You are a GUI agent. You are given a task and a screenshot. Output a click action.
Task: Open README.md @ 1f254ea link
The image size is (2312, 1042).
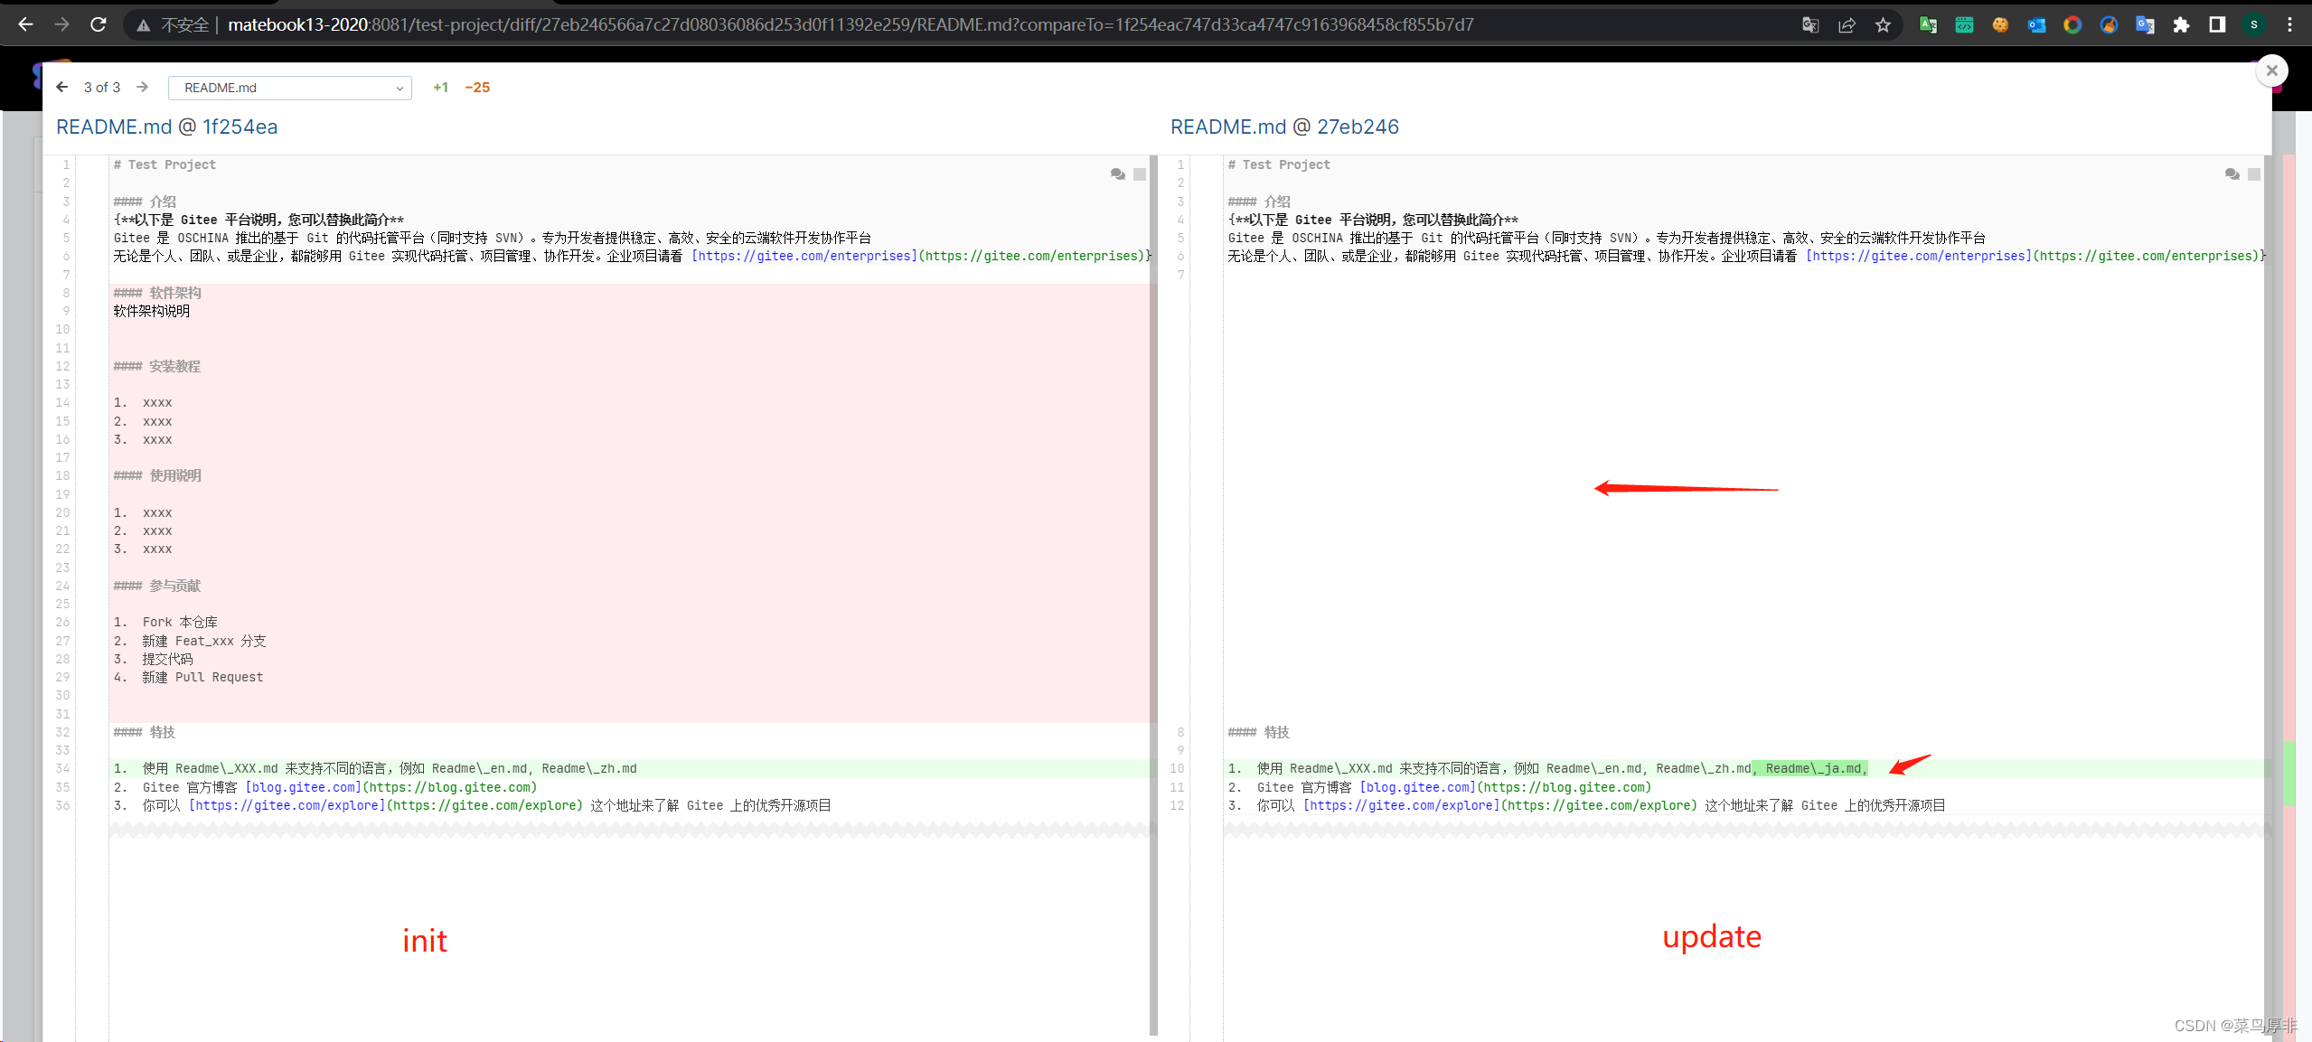(166, 127)
